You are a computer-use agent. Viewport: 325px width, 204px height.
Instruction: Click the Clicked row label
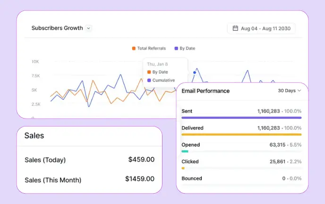click(x=190, y=161)
